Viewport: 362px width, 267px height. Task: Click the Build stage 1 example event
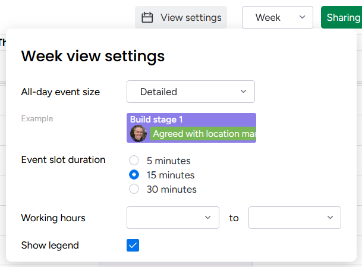(x=157, y=120)
